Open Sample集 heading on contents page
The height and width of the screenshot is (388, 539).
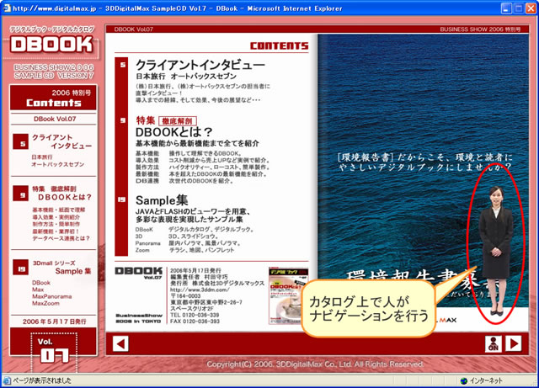coord(162,200)
